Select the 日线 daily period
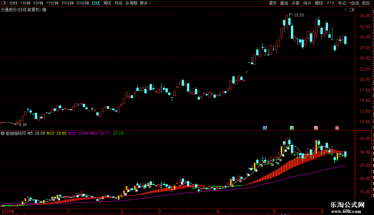This screenshot has height=215, width=374. click(96, 3)
